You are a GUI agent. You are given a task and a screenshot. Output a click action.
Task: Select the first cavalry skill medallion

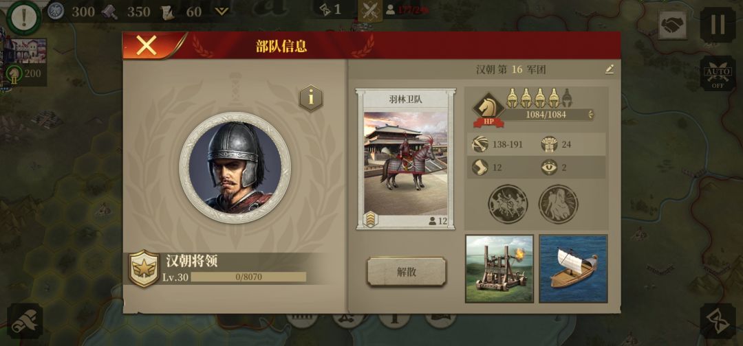508,204
